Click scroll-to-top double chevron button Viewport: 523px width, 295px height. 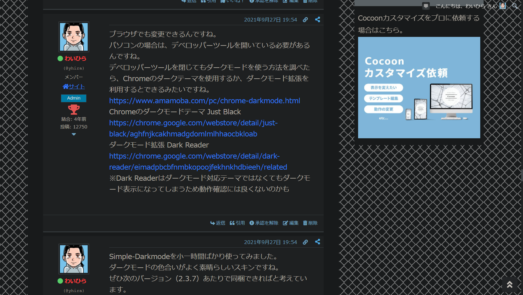510,285
